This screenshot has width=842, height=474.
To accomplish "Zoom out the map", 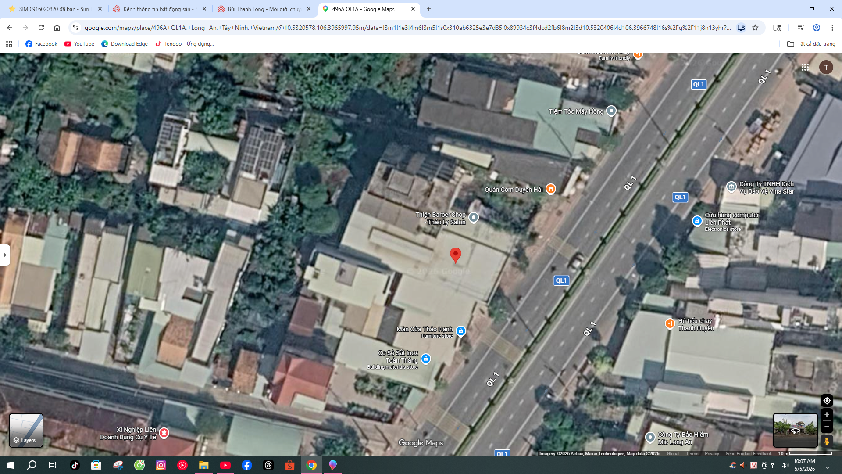I will point(827,427).
